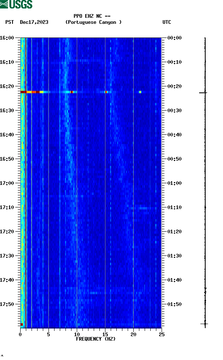Screen dimensions: 223x360
Task: Click the '20' frequency axis label
Action: tap(133, 335)
